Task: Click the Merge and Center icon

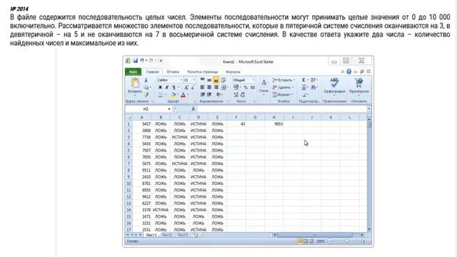Action: pyautogui.click(x=224, y=87)
